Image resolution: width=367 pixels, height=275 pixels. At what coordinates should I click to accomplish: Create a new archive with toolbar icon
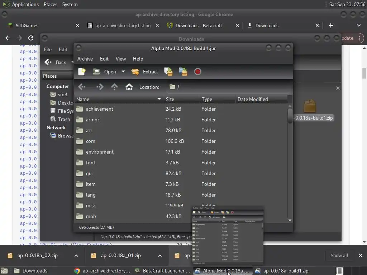[x=82, y=72]
